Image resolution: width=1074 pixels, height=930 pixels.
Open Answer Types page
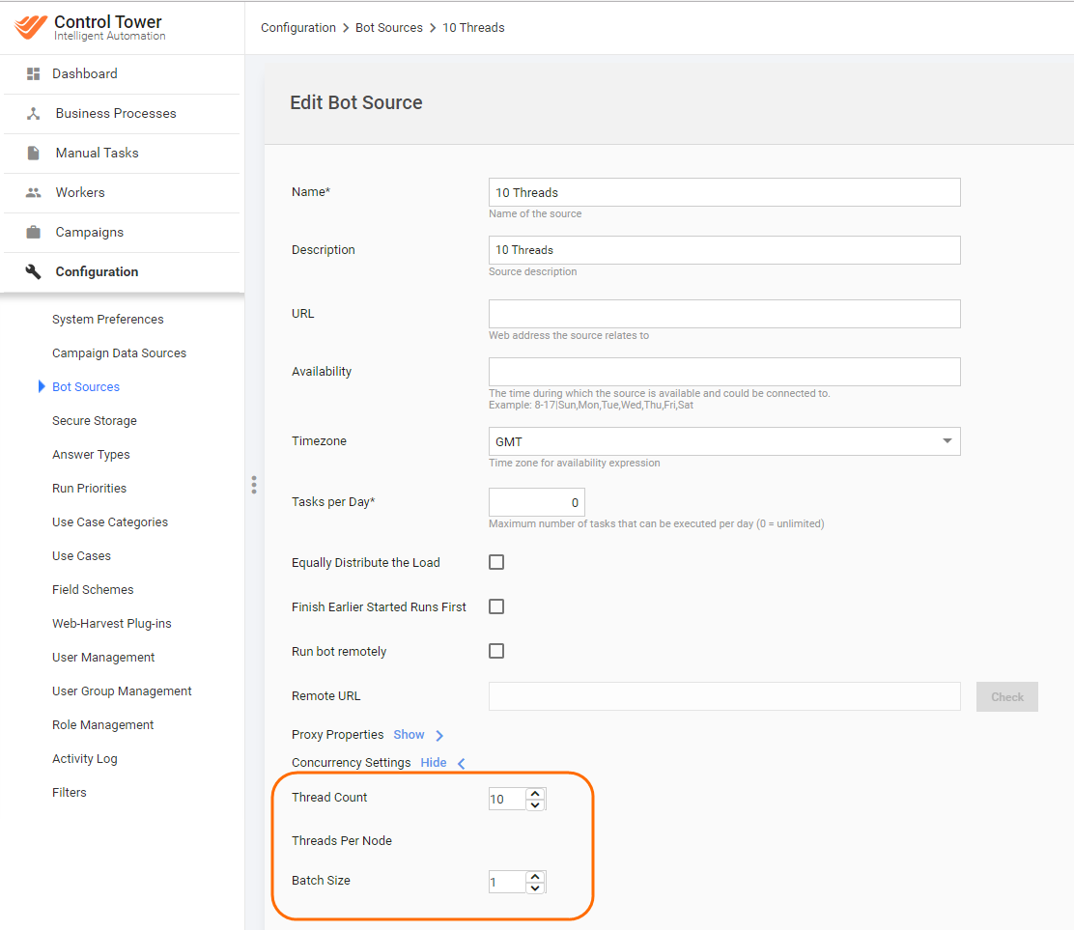(91, 454)
